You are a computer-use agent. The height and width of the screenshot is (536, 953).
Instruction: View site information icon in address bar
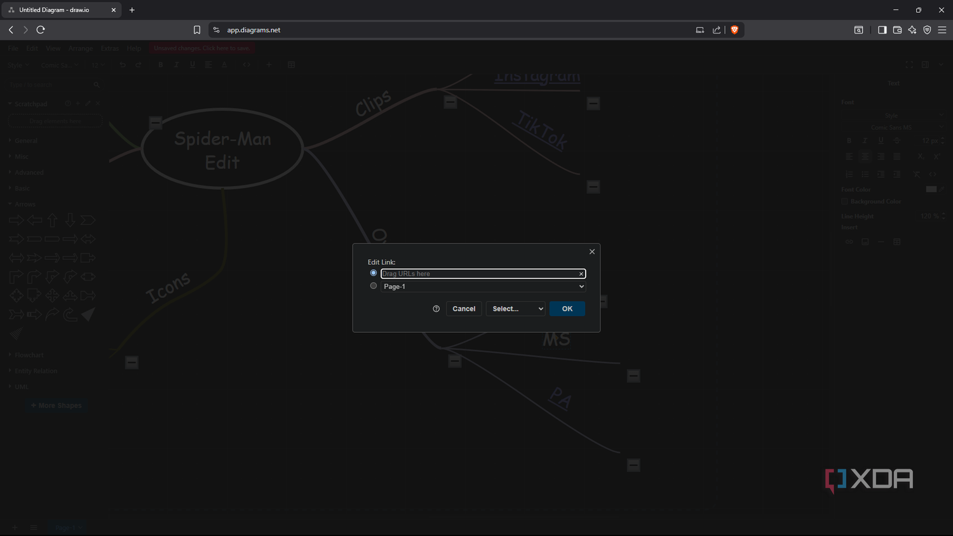point(216,30)
